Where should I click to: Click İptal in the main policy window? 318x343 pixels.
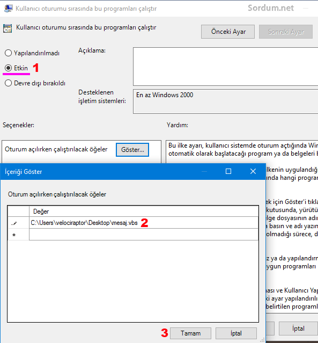coord(298,329)
